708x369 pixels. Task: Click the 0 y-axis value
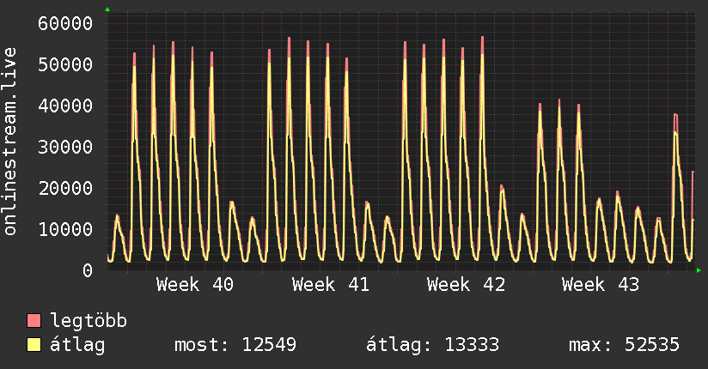tap(88, 270)
